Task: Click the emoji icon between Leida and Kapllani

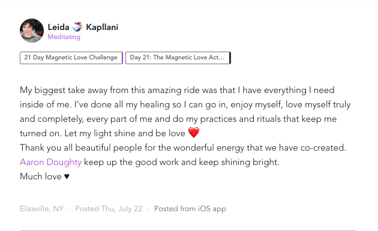Action: pyautogui.click(x=77, y=27)
